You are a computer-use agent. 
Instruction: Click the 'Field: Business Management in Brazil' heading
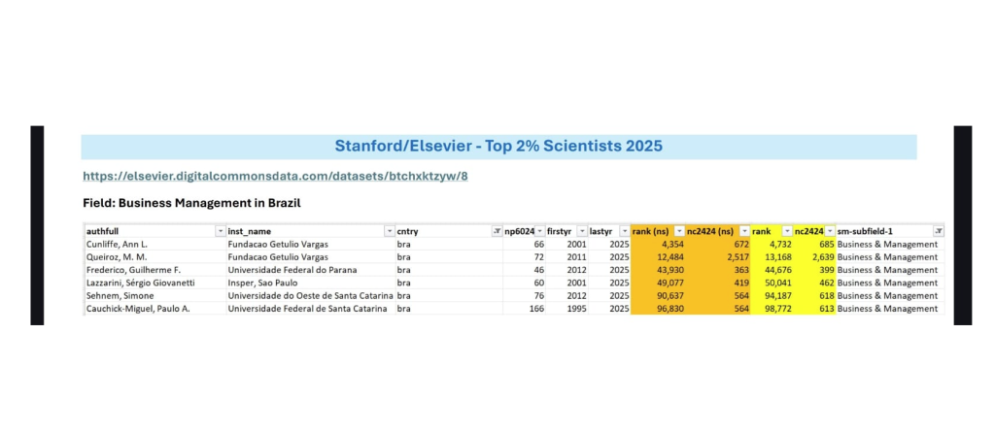click(x=192, y=203)
